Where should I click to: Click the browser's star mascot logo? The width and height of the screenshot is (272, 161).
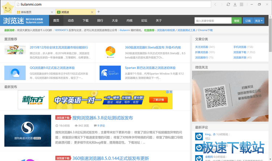8,8
